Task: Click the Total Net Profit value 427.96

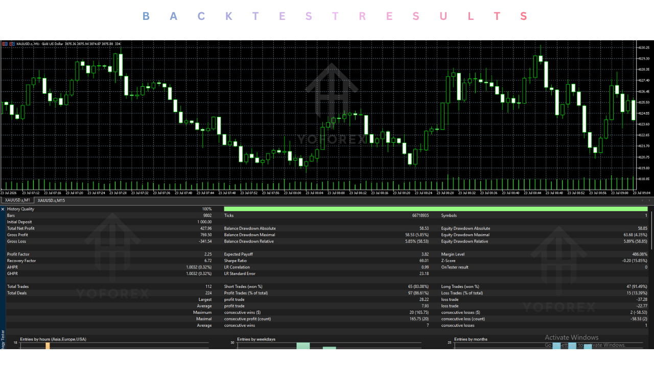Action: click(205, 228)
